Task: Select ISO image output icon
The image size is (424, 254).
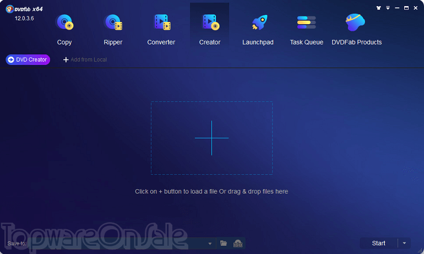Action: click(x=238, y=244)
